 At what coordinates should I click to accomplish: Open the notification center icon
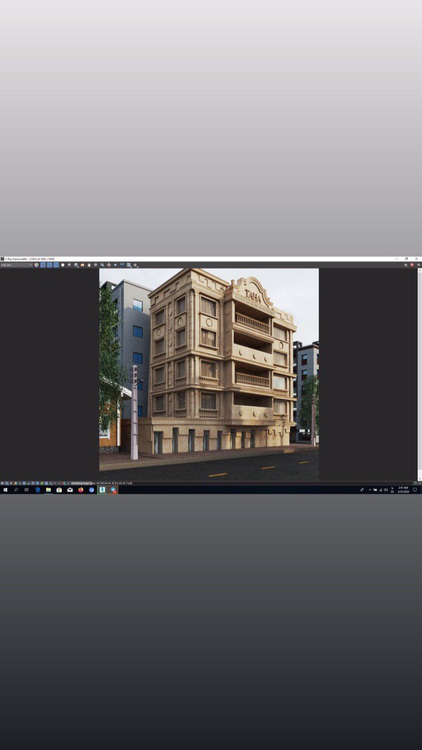click(x=415, y=490)
